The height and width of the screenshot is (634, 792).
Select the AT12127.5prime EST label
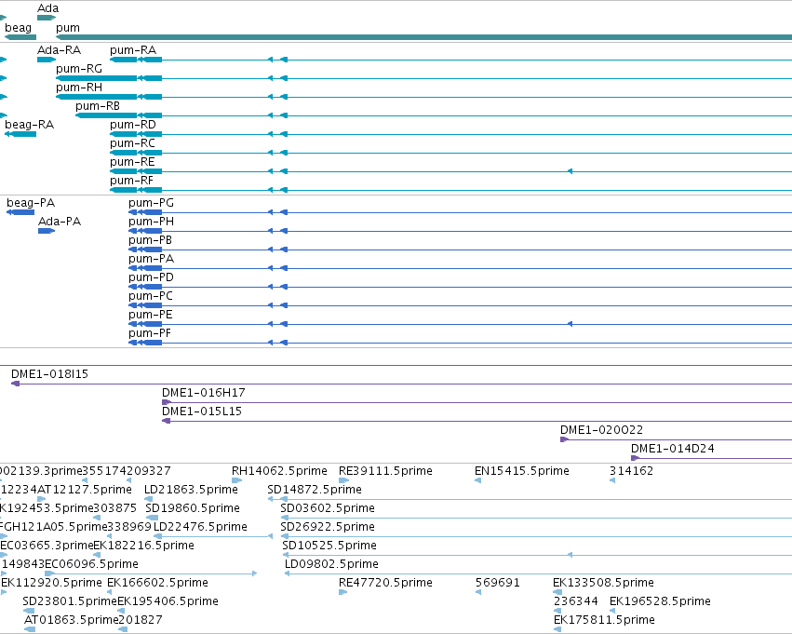point(85,490)
